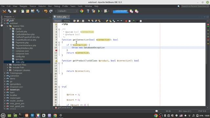Click the Redo toolbar arrow
This screenshot has height=118, width=210.
pos(51,11)
